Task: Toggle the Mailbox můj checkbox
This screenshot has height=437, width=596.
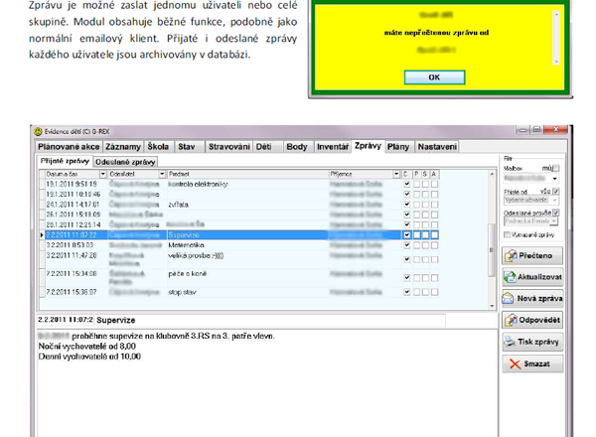Action: 555,169
